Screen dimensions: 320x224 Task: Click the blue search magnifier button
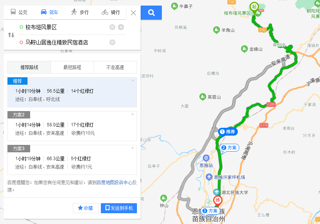click(x=151, y=13)
